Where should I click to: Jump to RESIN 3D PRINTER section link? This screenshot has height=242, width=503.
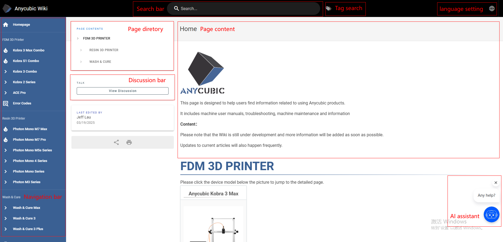pyautogui.click(x=104, y=50)
